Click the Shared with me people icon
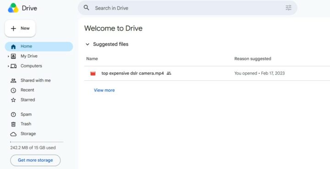 (x=13, y=80)
